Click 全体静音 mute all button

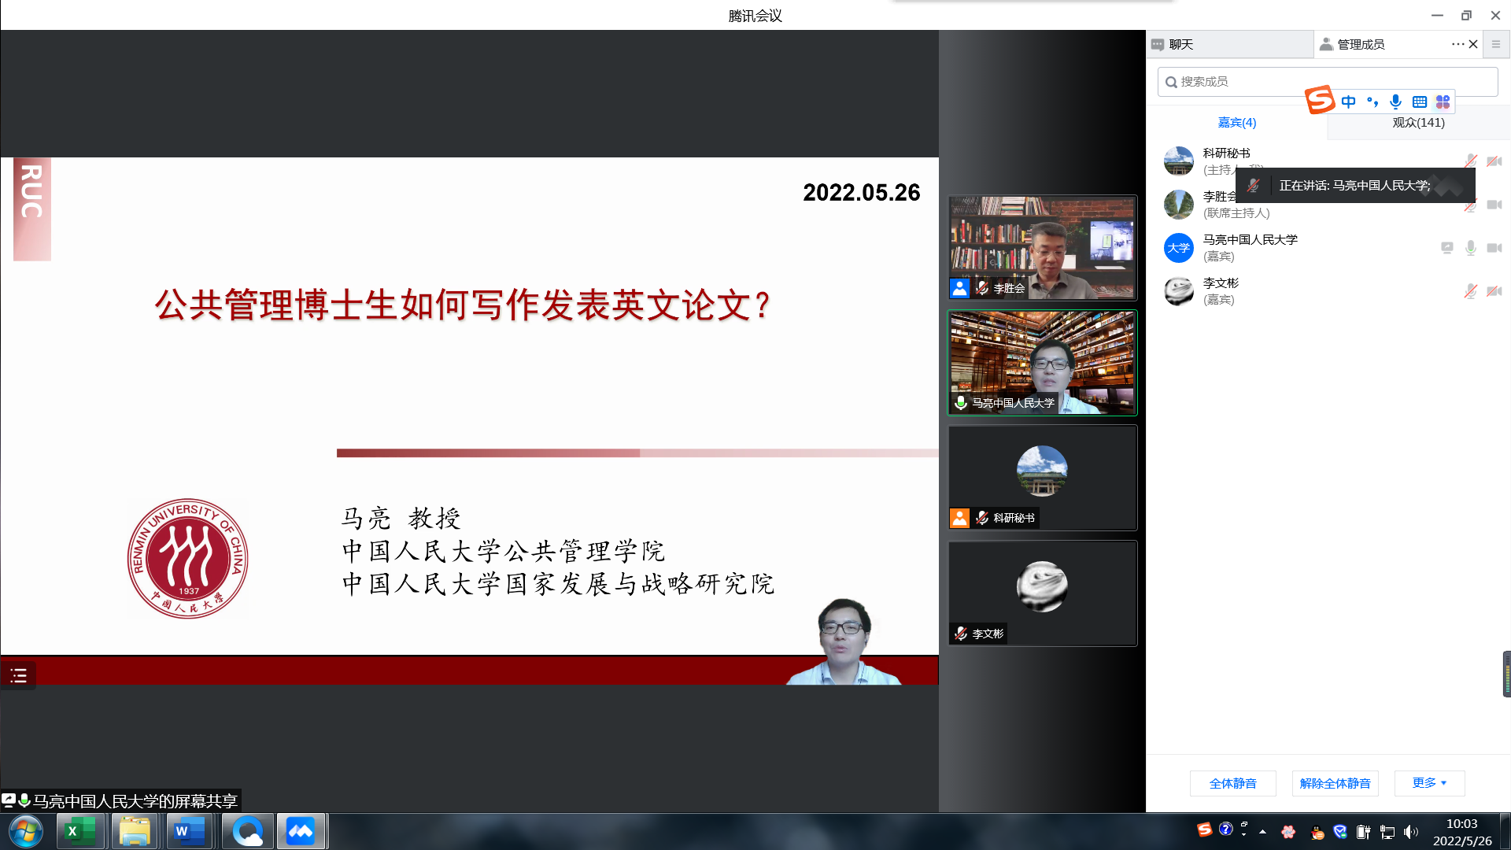1232,783
